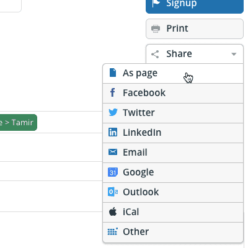
Task: Click the Print button
Action: pos(195,29)
